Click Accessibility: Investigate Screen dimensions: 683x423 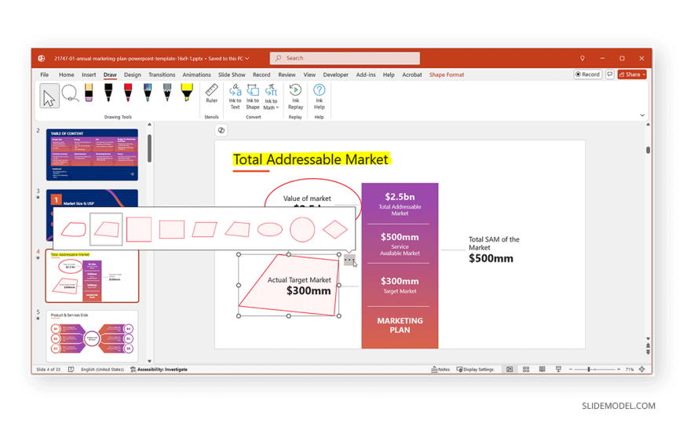tap(159, 370)
